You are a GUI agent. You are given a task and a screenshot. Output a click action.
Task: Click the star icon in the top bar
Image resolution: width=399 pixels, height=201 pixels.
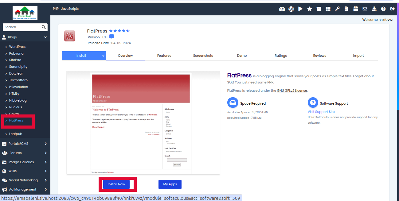(310, 9)
